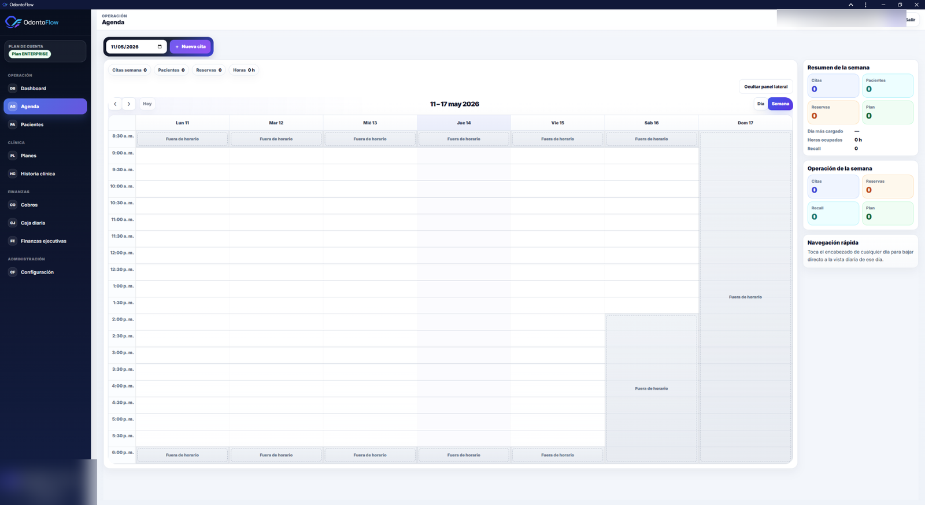This screenshot has width=925, height=505.
Task: Jump to today with Hoy button
Action: (x=147, y=104)
